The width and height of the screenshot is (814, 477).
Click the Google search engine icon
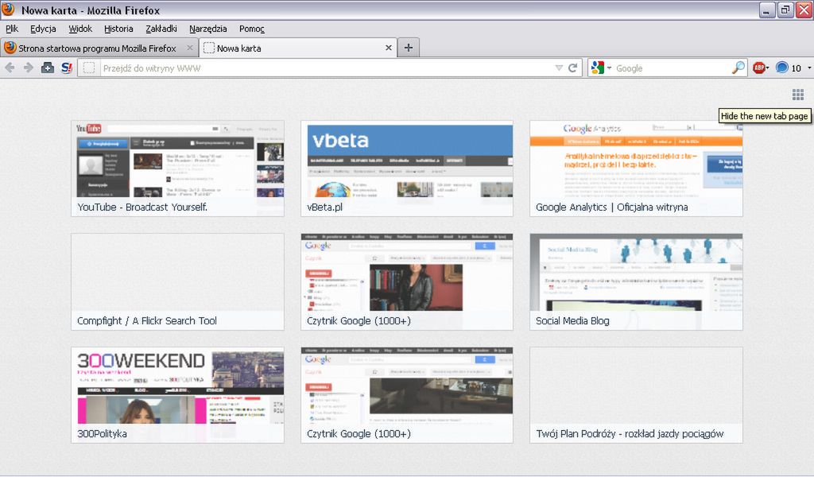click(598, 68)
